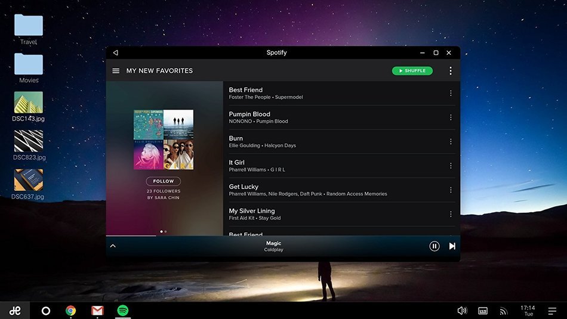Screen dimensions: 567x319
Task: Open the wireless signal icon in the tray
Action: tap(504, 311)
